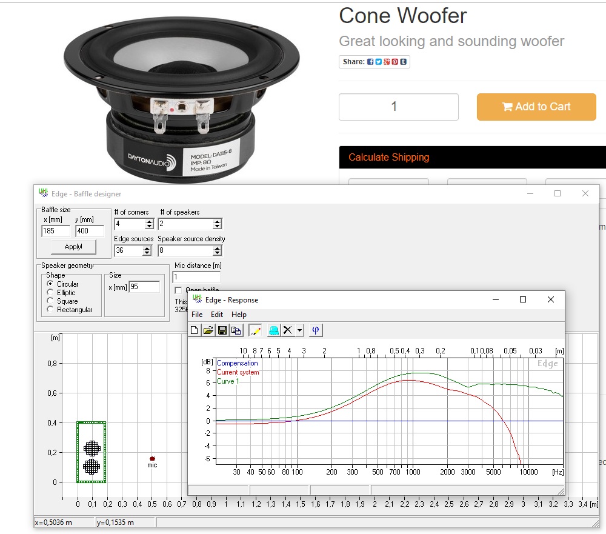This screenshot has width=606, height=534.
Task: Click the baffle x [mm] field showing 185
Action: 56,231
